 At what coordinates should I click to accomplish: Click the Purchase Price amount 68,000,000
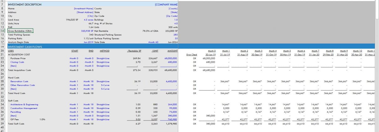tap(170, 58)
